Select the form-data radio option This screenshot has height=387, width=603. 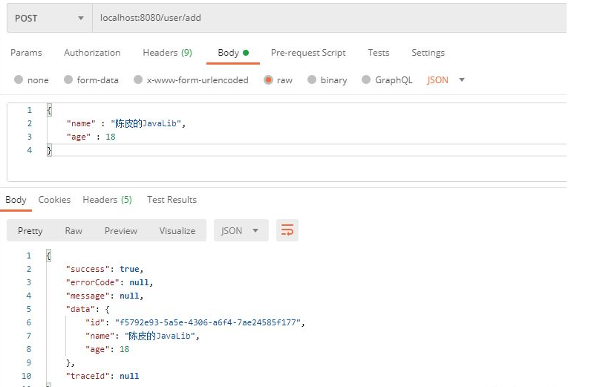coord(68,80)
